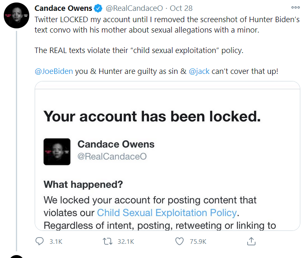Click the 3.1K reply count
Viewport: 307px width, 258px height.
[56, 242]
